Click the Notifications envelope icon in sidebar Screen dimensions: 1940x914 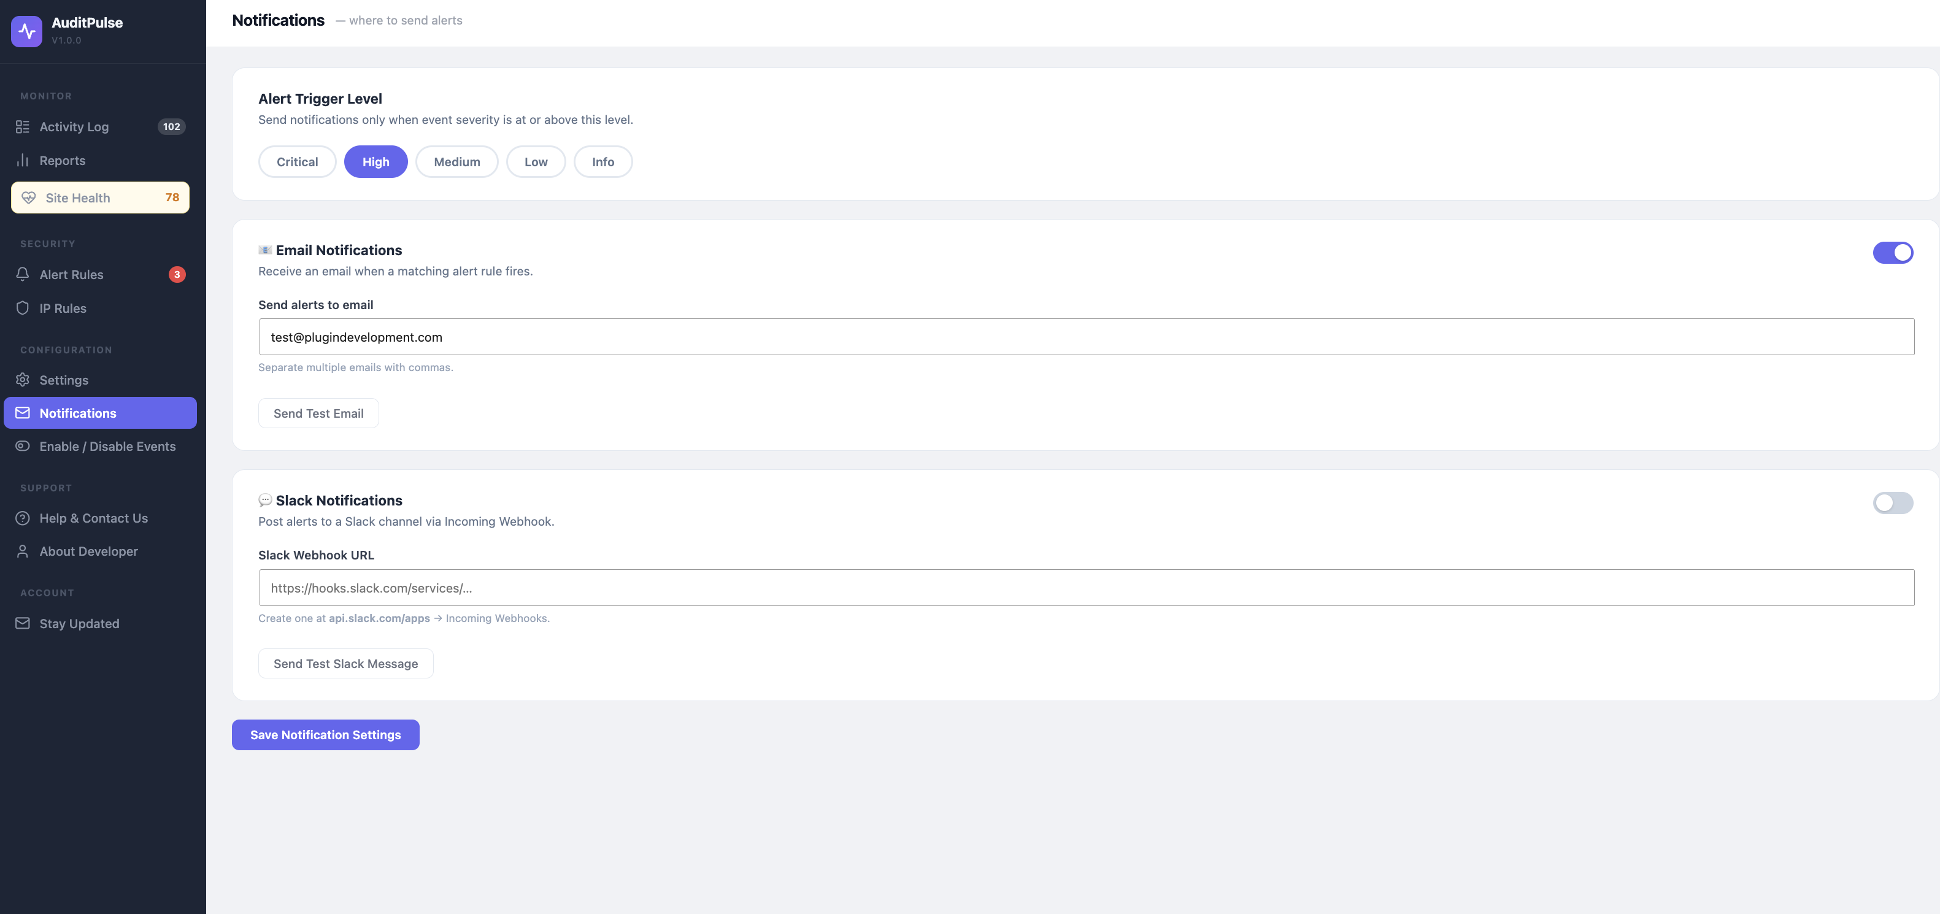[x=23, y=413]
